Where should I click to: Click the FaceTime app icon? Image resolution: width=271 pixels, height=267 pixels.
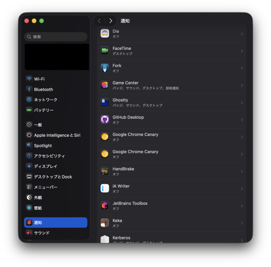coord(105,51)
